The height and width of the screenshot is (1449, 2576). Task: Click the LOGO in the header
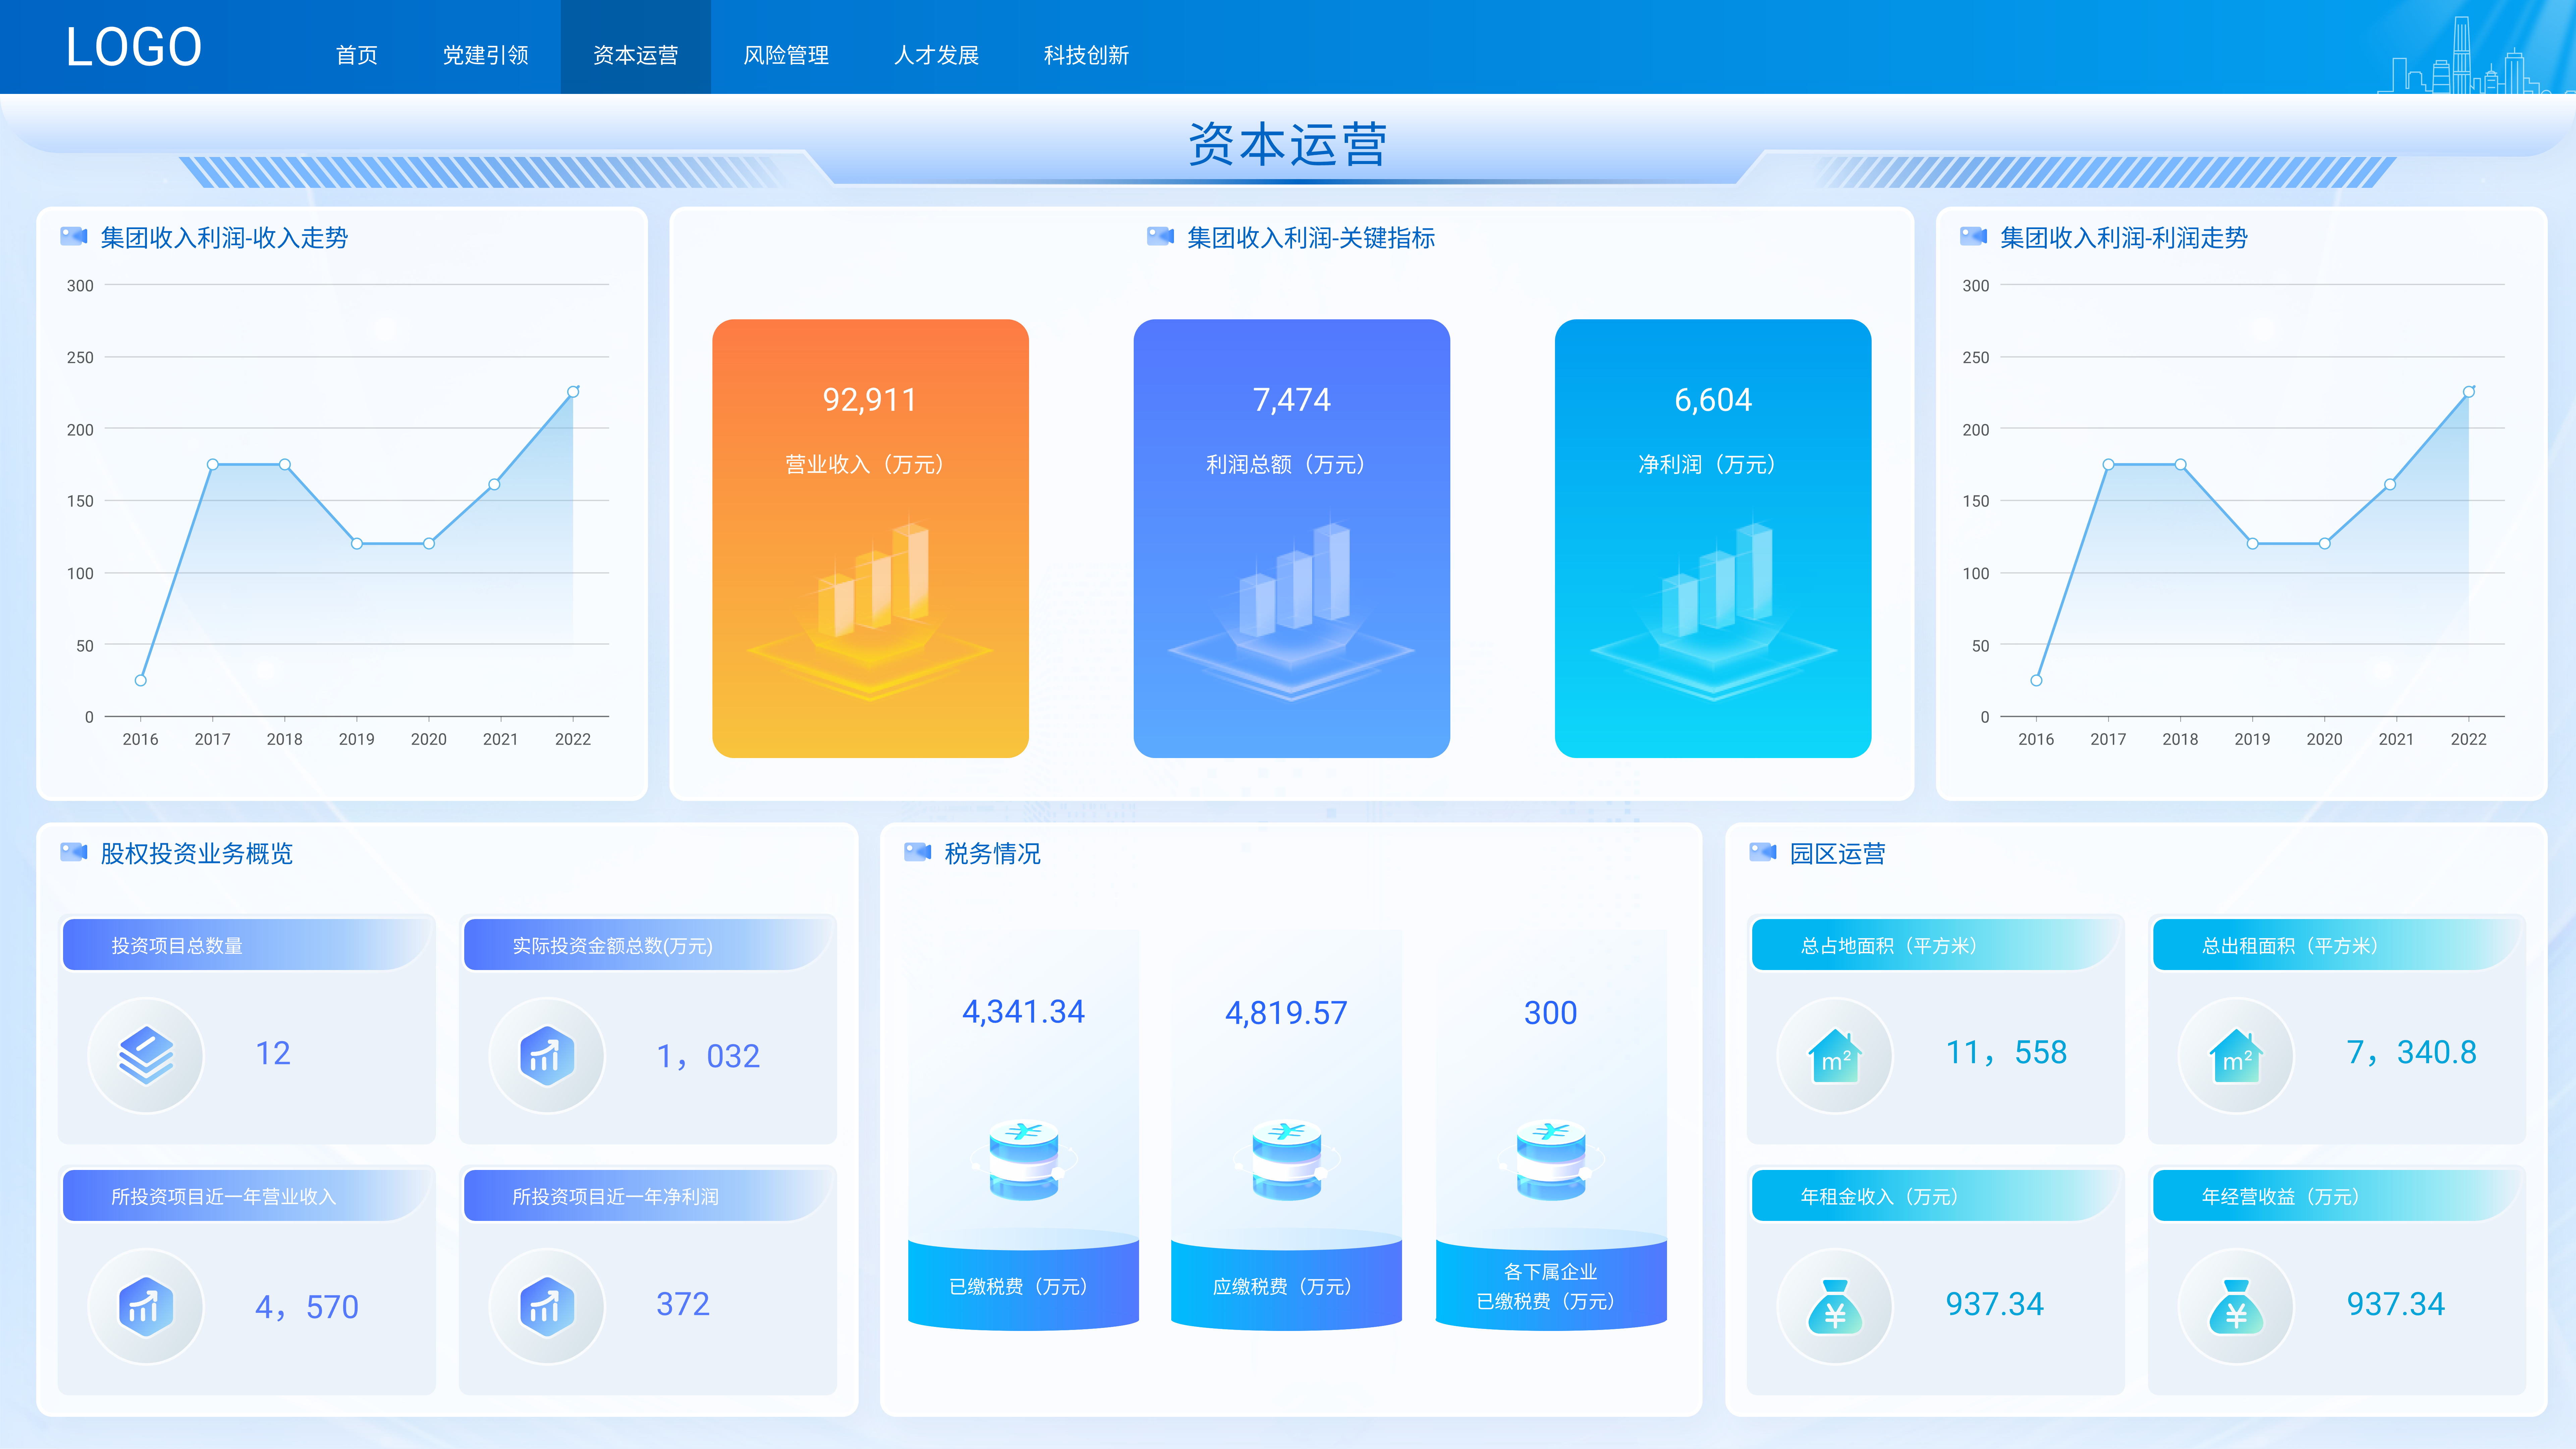(134, 47)
